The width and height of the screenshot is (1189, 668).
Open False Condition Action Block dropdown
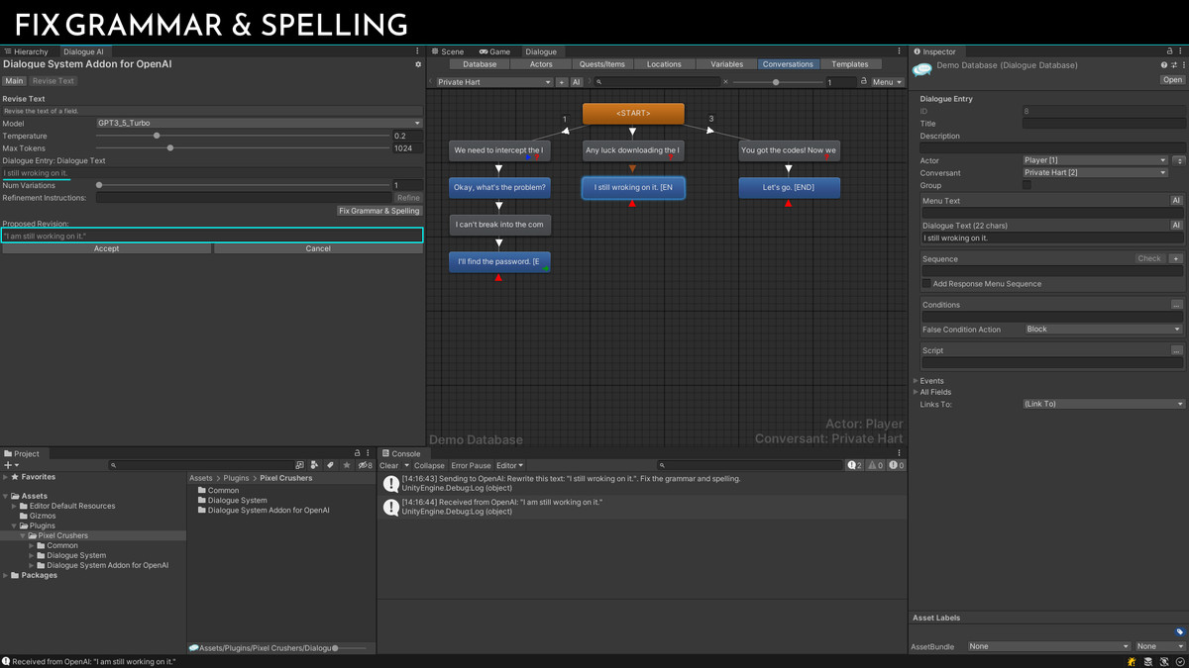(x=1104, y=330)
